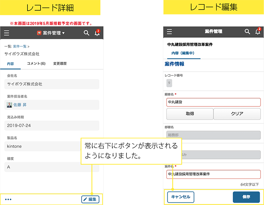Screen dimensions: 264x205
Task: Click the 64文字以下 hint text
Action: click(x=250, y=184)
